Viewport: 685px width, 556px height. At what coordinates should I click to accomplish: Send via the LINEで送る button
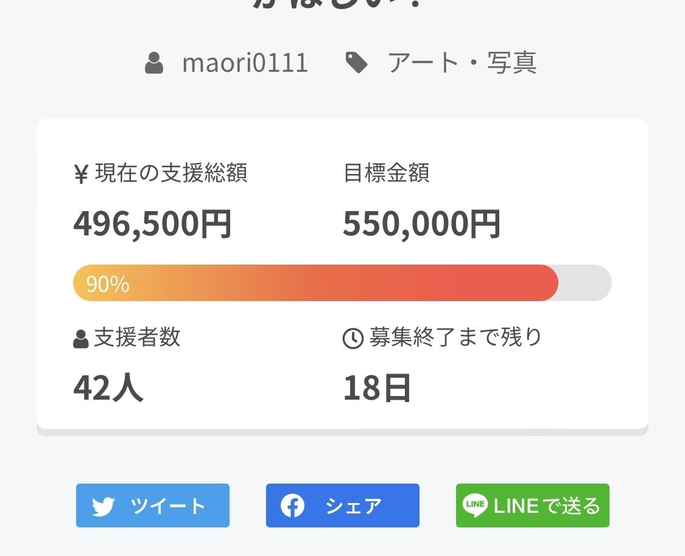point(533,506)
